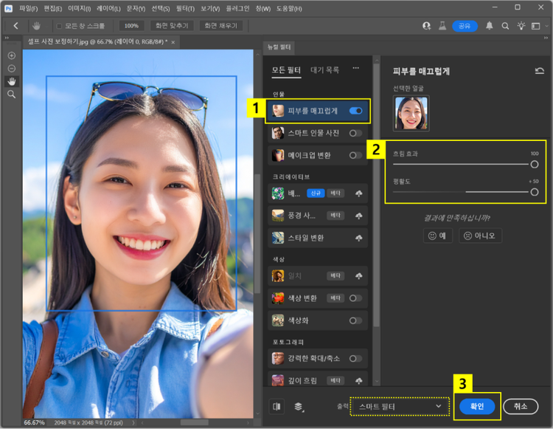This screenshot has width=553, height=429.
Task: Close the 셀프 사진 보정하기.jpg document tab
Action: [173, 42]
